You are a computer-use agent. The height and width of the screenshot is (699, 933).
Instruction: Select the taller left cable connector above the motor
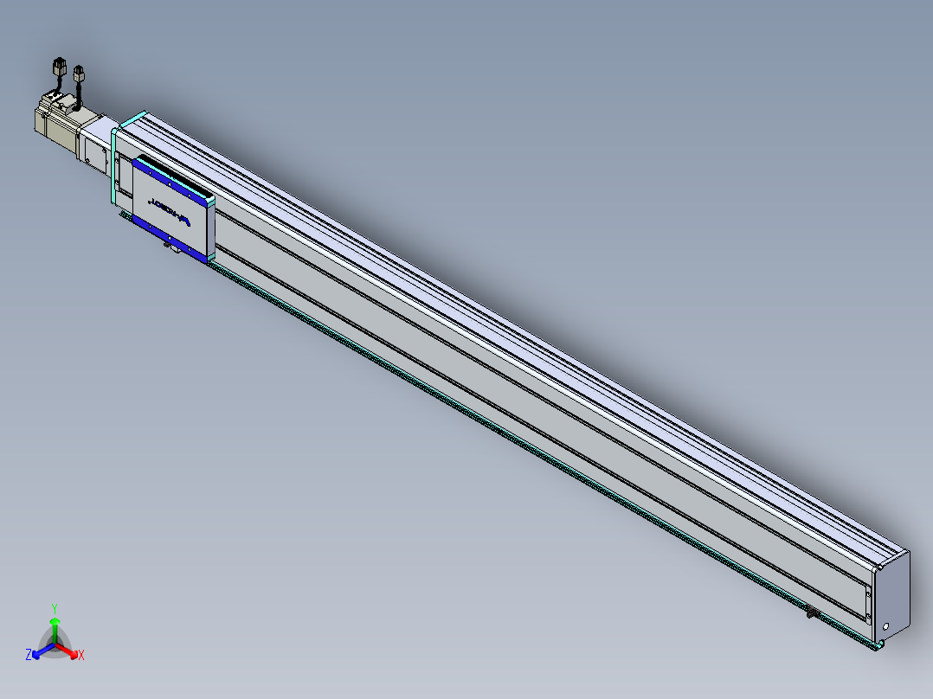(59, 67)
